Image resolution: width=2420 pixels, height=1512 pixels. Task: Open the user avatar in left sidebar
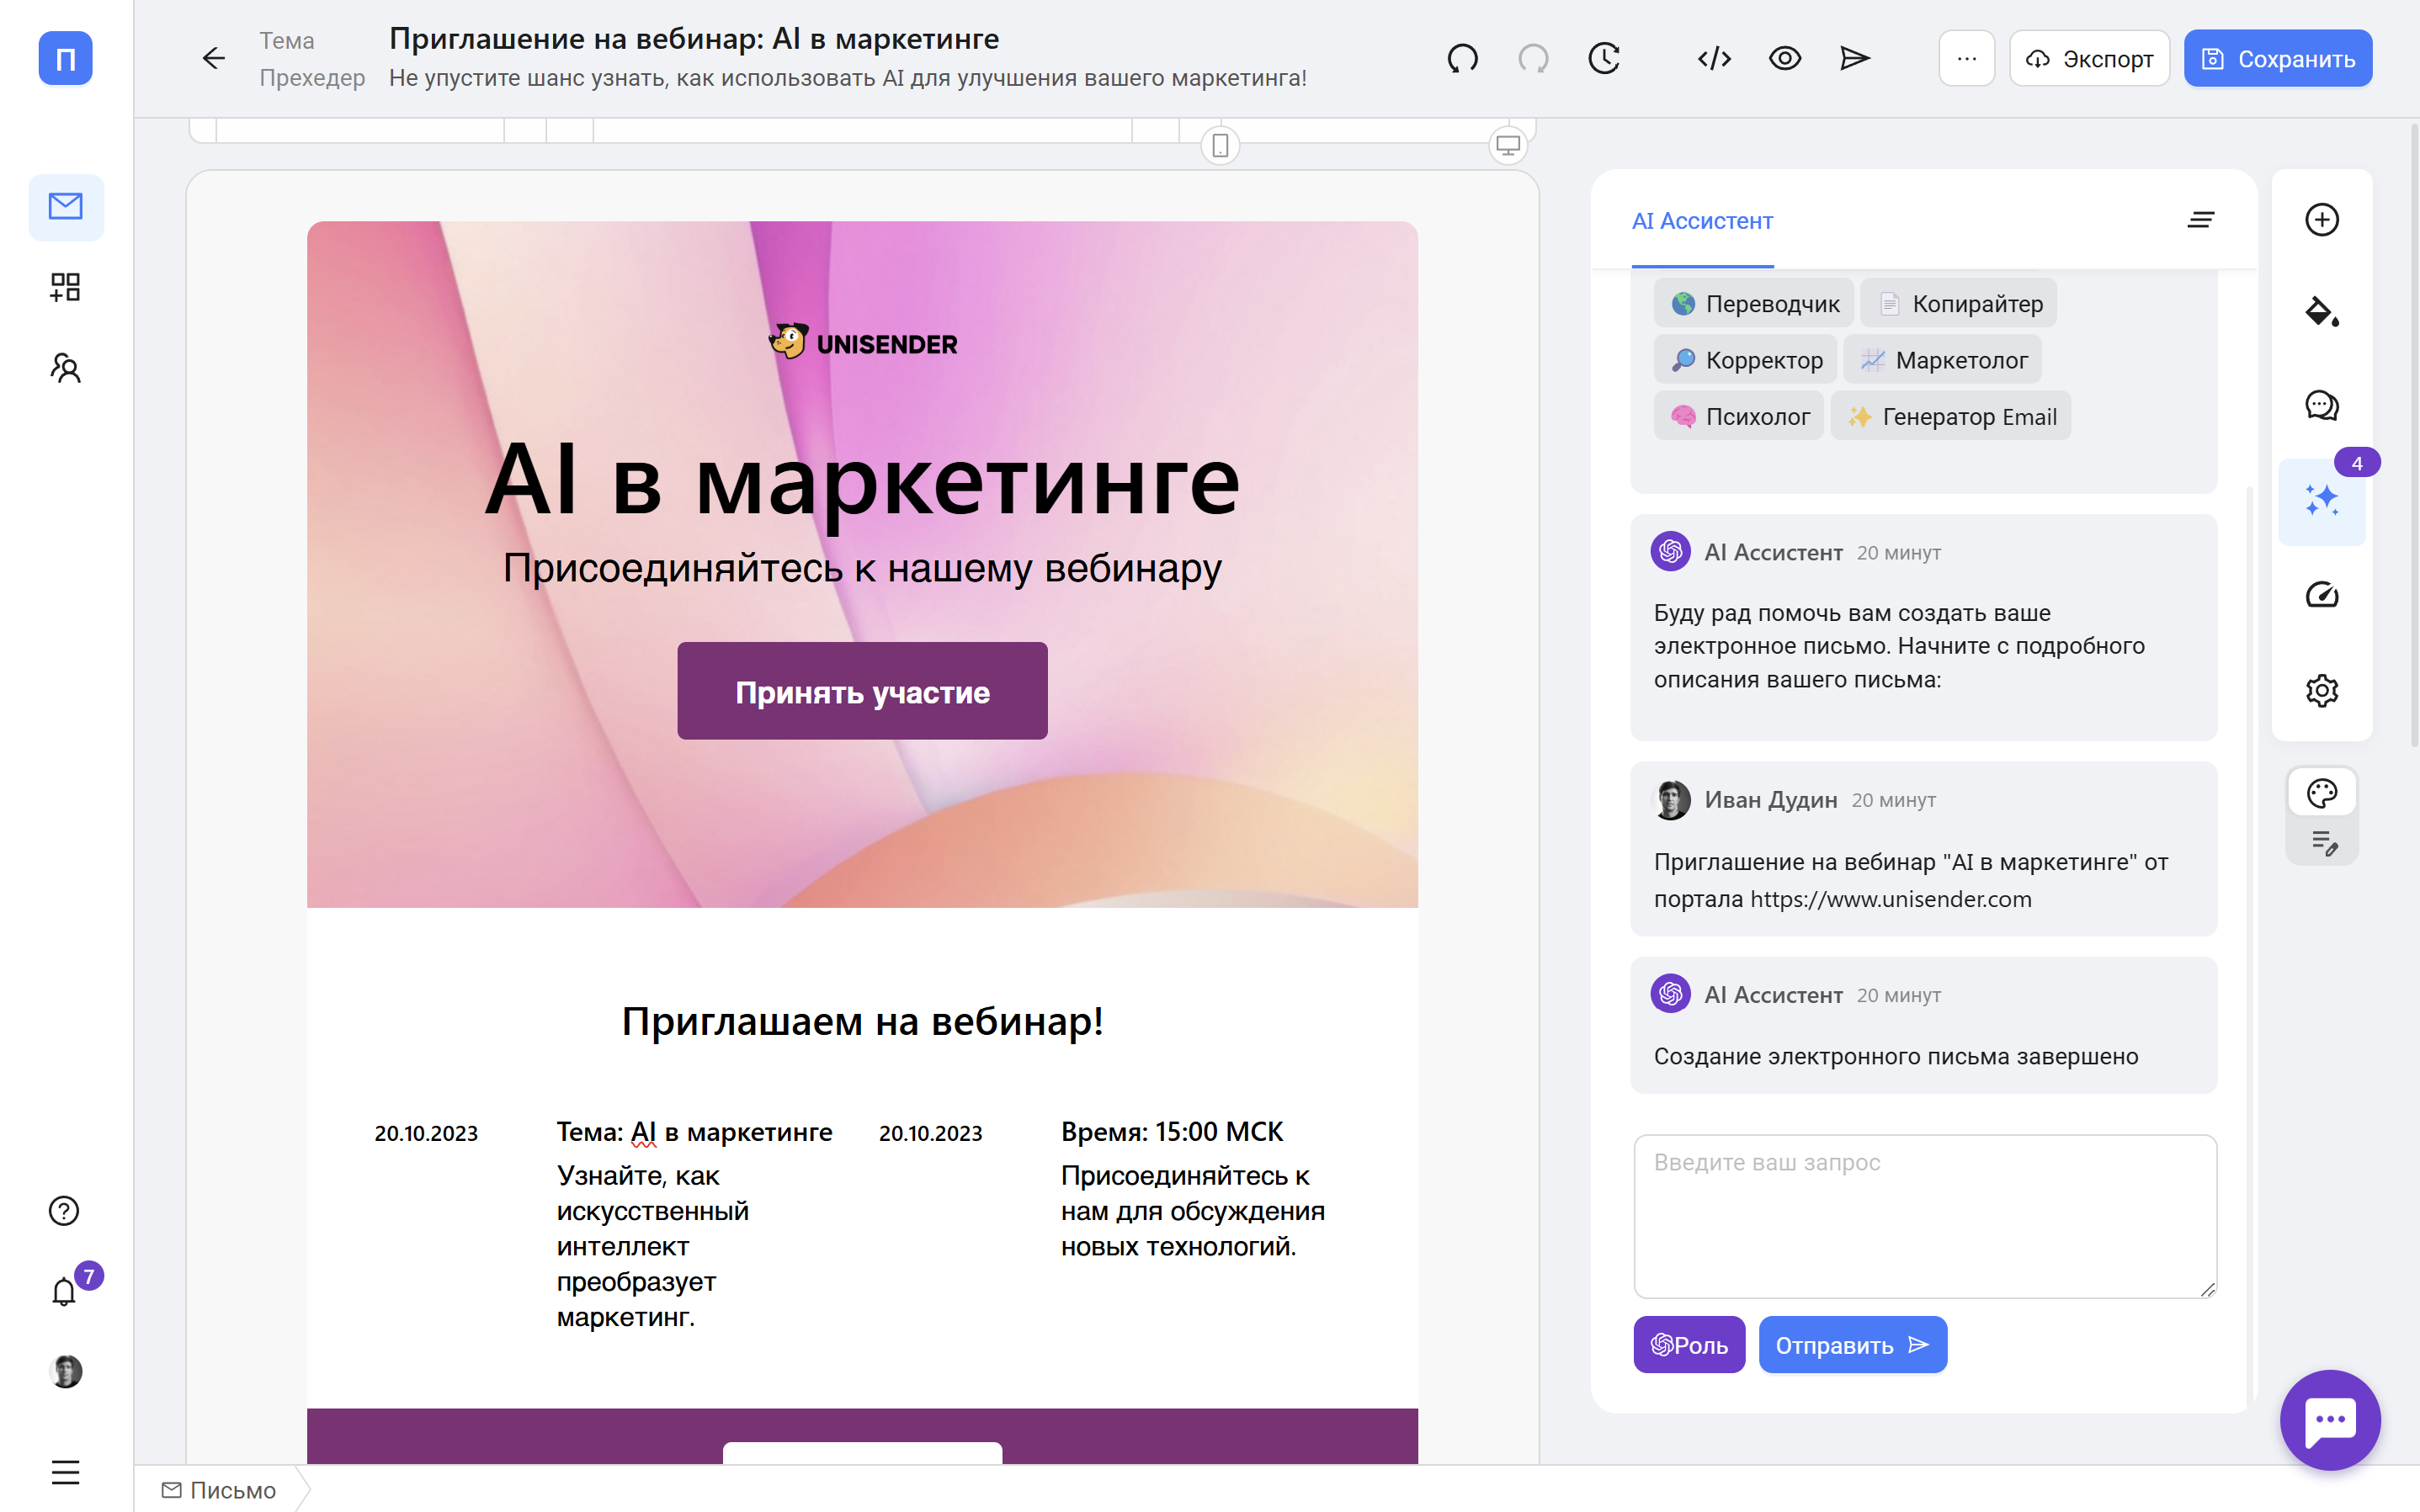tap(66, 1371)
